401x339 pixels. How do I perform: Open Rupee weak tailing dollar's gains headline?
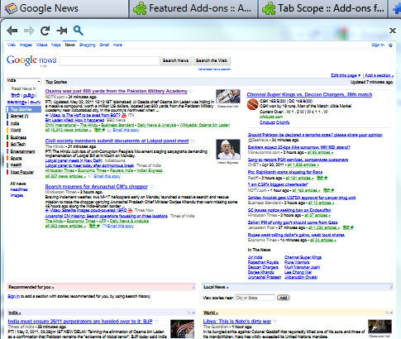coord(296,235)
